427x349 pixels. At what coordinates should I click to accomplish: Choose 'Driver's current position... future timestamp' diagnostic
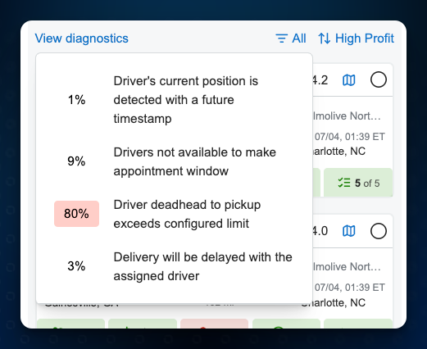[174, 100]
